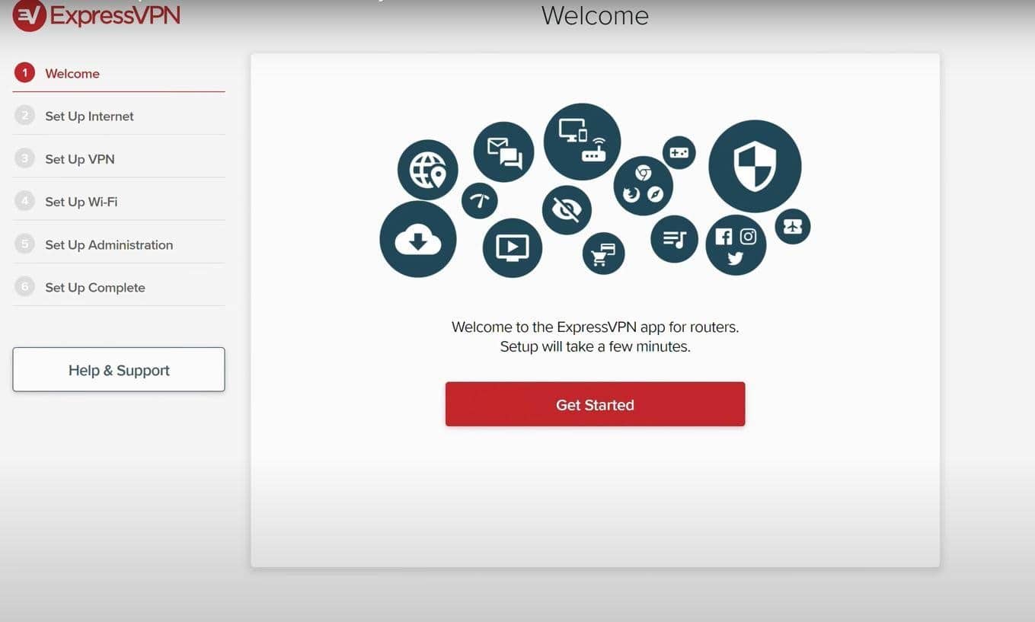The height and width of the screenshot is (622, 1035).
Task: Click the devices and router icon
Action: (x=582, y=142)
